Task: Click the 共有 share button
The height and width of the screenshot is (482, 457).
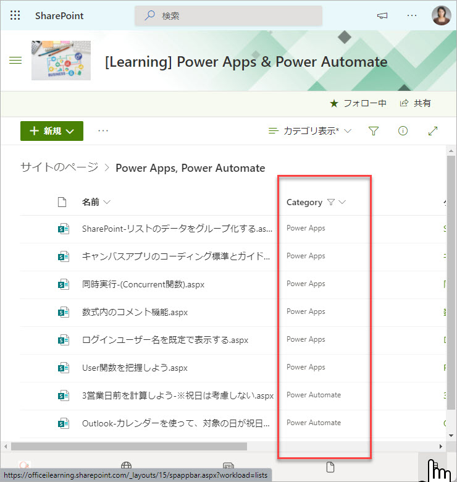Action: [415, 103]
